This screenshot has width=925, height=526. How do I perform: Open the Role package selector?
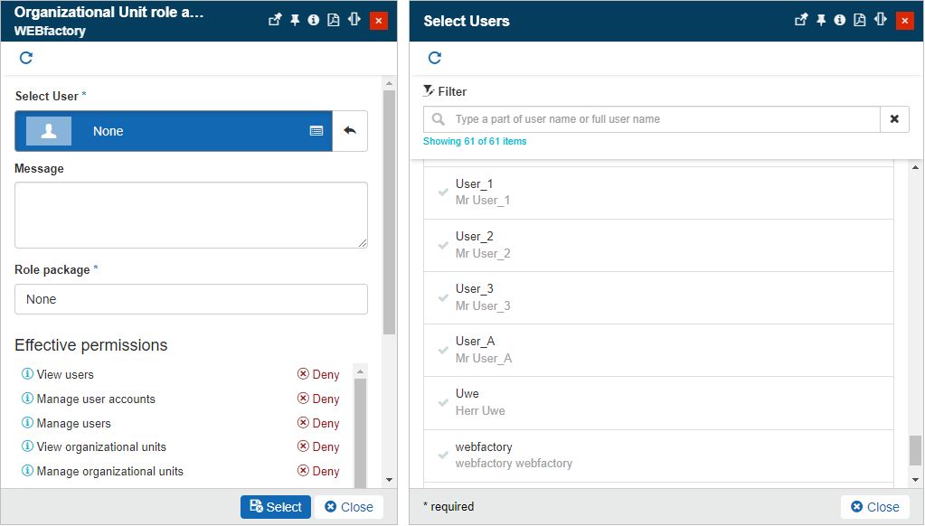191,298
